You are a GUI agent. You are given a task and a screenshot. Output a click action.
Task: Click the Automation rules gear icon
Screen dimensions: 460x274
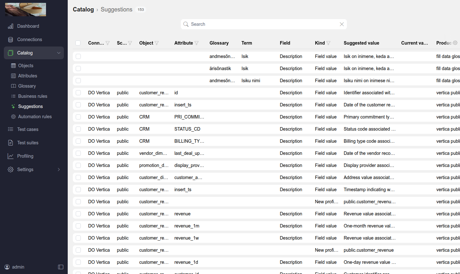tap(13, 117)
